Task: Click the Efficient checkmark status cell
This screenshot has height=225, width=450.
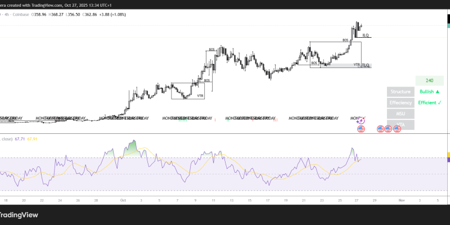Action: point(429,103)
